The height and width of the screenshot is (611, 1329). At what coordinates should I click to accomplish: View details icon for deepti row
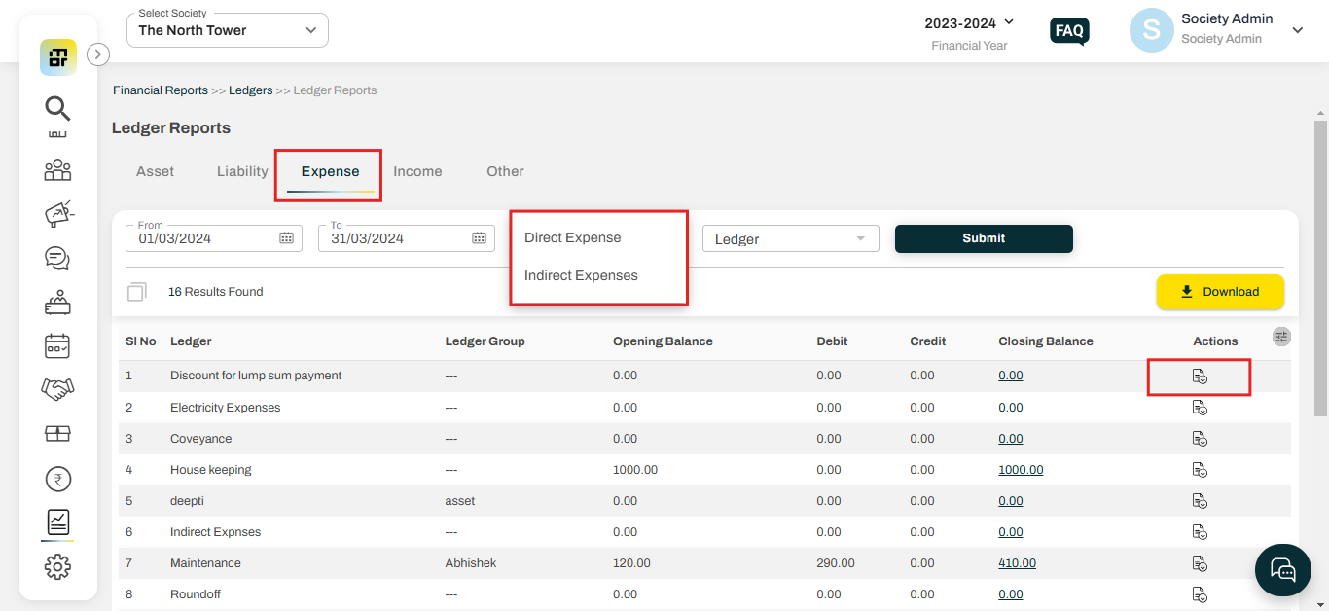click(x=1200, y=501)
